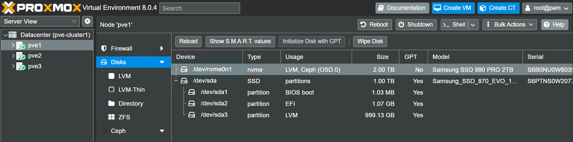
Task: Select the Ceph menu item
Action: (134, 131)
